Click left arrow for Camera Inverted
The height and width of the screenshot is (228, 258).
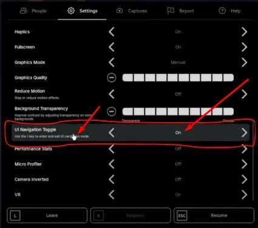112,180
